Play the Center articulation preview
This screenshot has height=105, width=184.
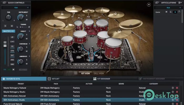click(166, 12)
